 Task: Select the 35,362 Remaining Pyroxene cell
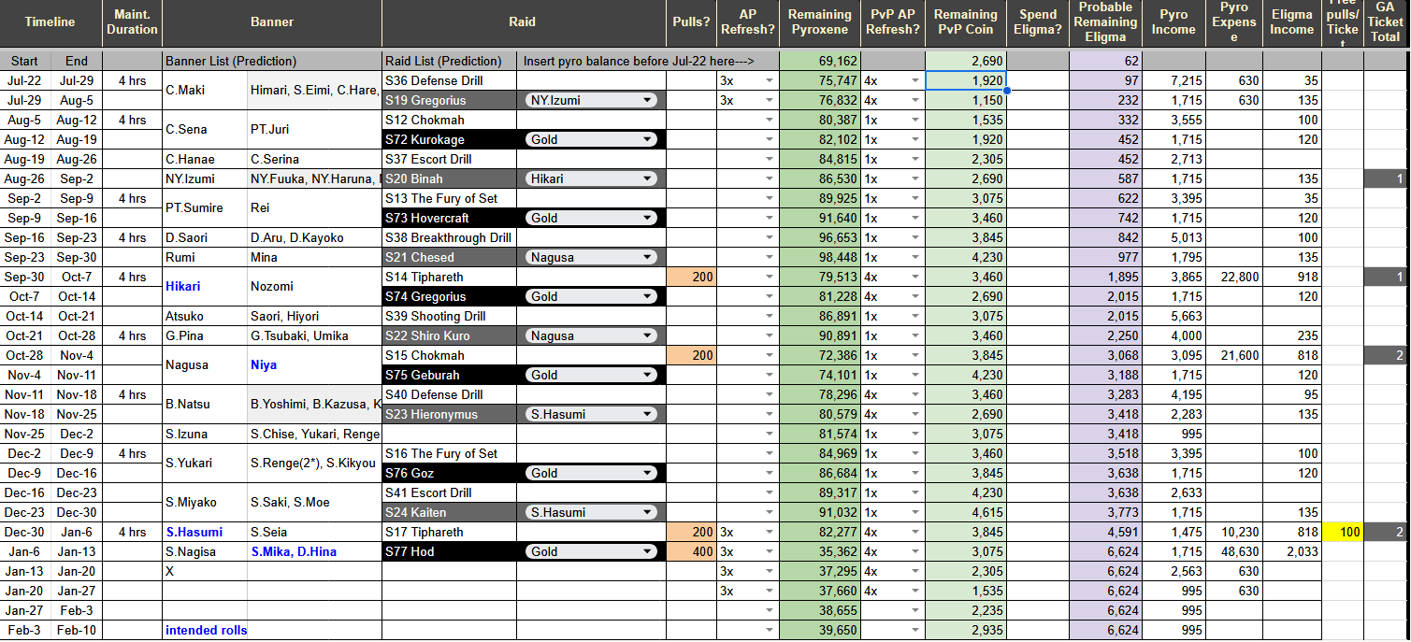[x=820, y=552]
